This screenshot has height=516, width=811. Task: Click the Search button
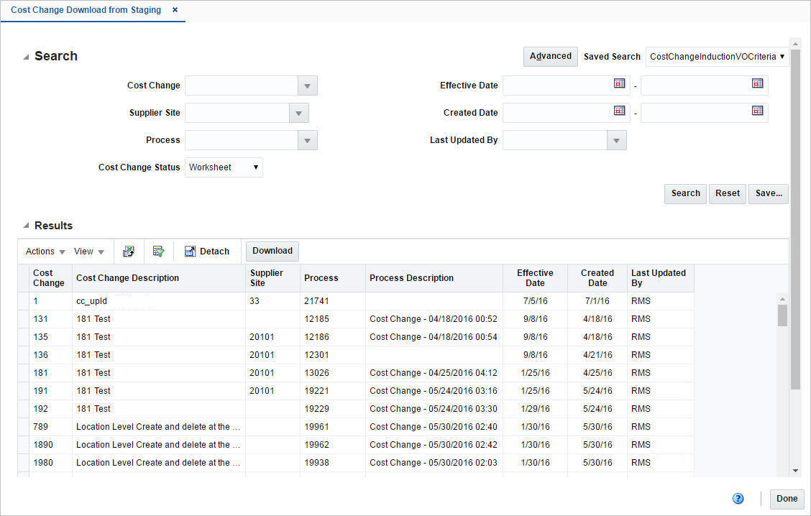[684, 193]
